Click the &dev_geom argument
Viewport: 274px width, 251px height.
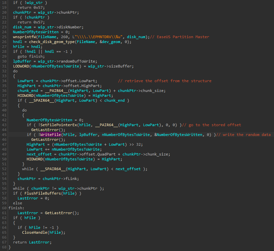pos(110,42)
